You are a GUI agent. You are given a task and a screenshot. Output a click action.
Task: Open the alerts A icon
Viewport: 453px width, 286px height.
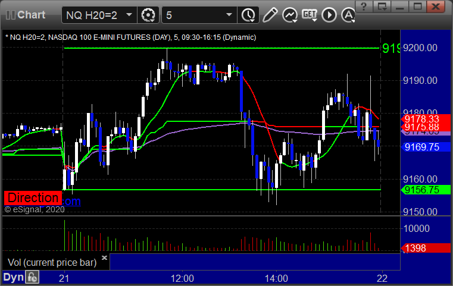click(348, 15)
